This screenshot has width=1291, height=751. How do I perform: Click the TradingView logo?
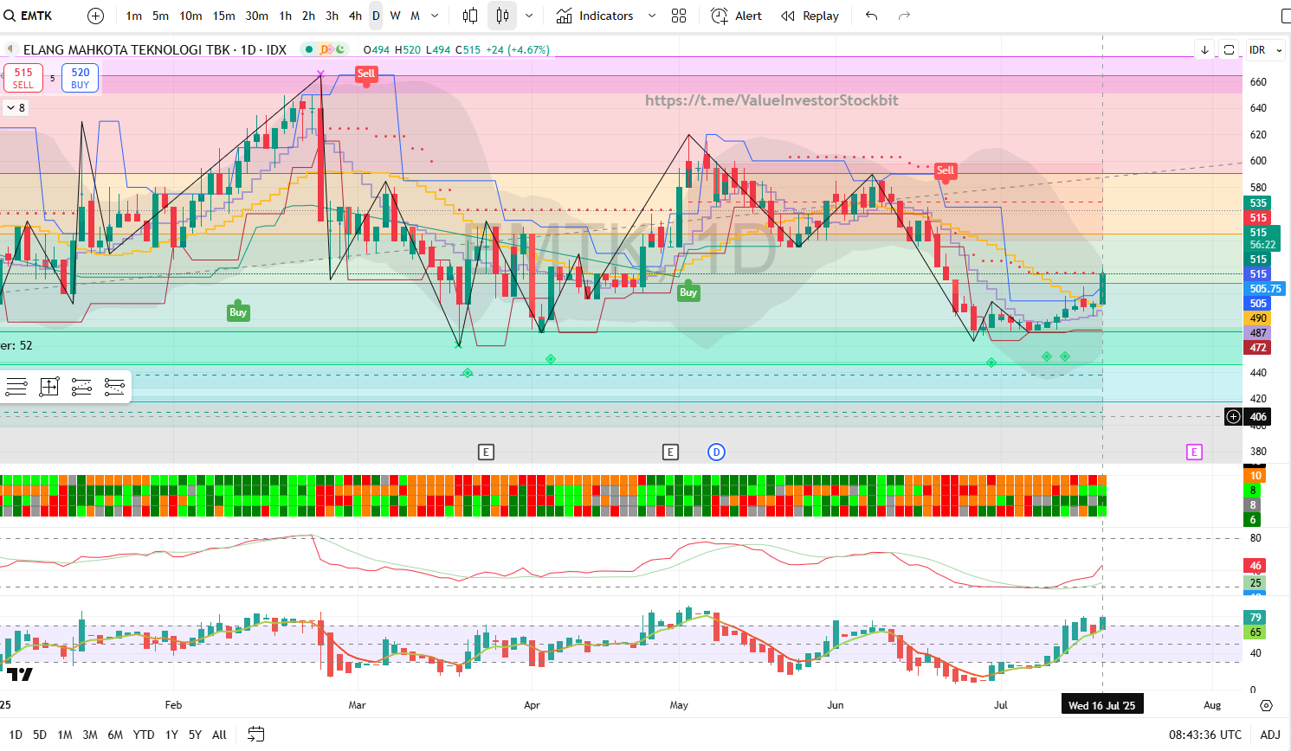20,674
